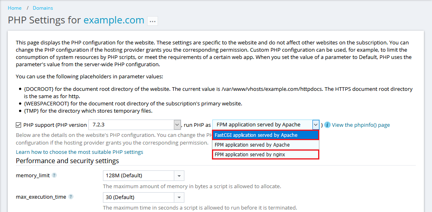Click the blue info icon beside phpinfo link

pos(327,125)
